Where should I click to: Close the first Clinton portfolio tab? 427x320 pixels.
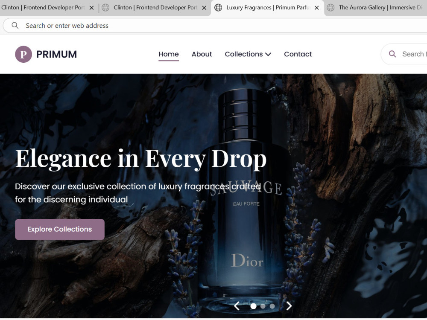coord(92,8)
